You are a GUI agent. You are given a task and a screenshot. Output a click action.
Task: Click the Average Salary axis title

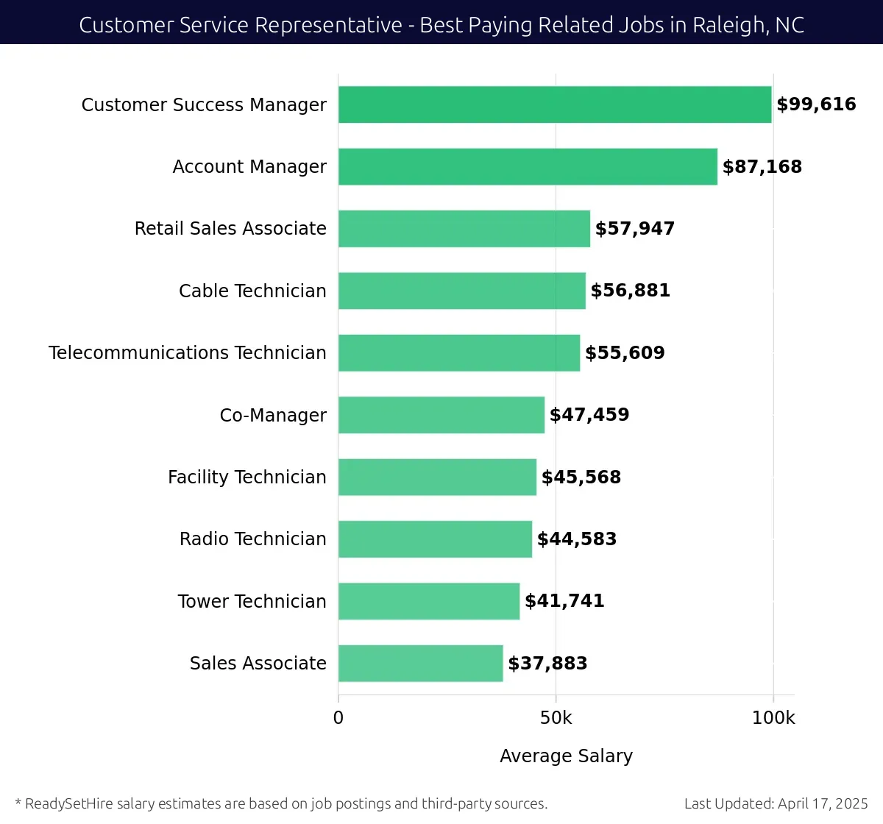point(567,756)
